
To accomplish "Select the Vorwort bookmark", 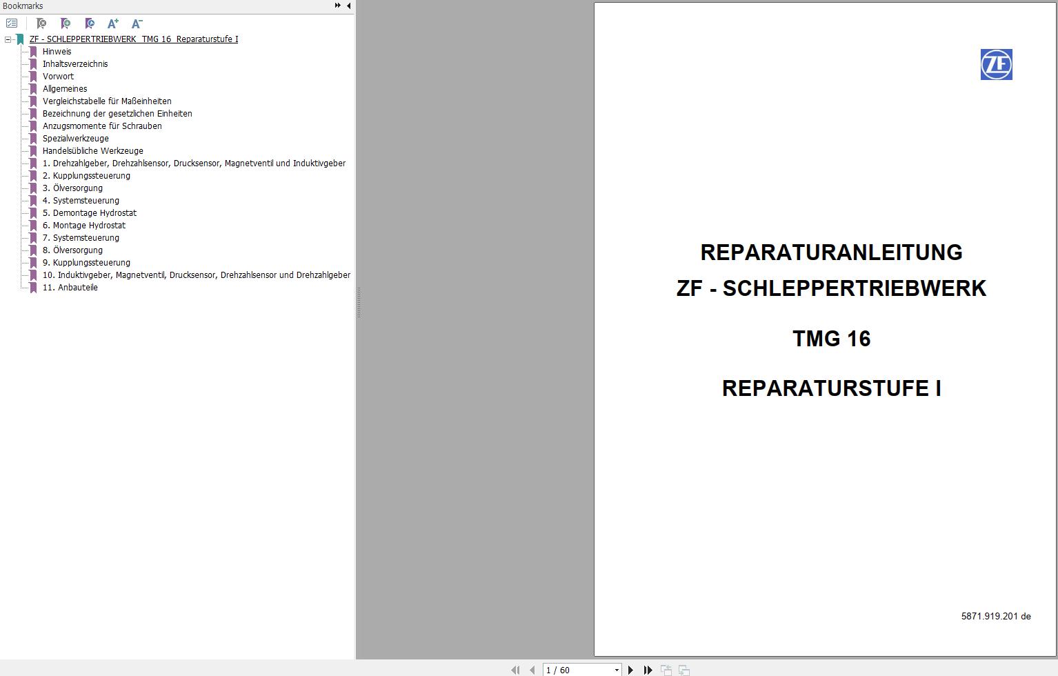I will click(58, 77).
